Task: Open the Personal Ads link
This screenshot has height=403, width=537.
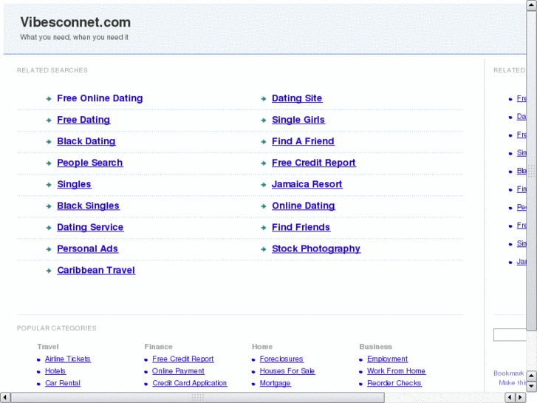Action: (x=87, y=249)
